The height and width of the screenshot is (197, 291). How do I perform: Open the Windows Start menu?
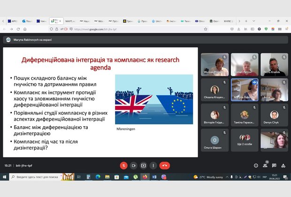point(4,177)
